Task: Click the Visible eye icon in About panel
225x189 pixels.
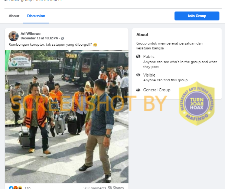Action: coord(138,75)
